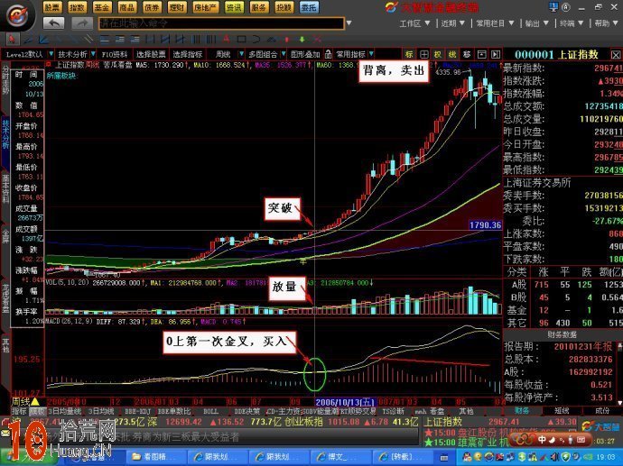Click the blue 委托 order button
The height and width of the screenshot is (466, 623).
tap(309, 7)
